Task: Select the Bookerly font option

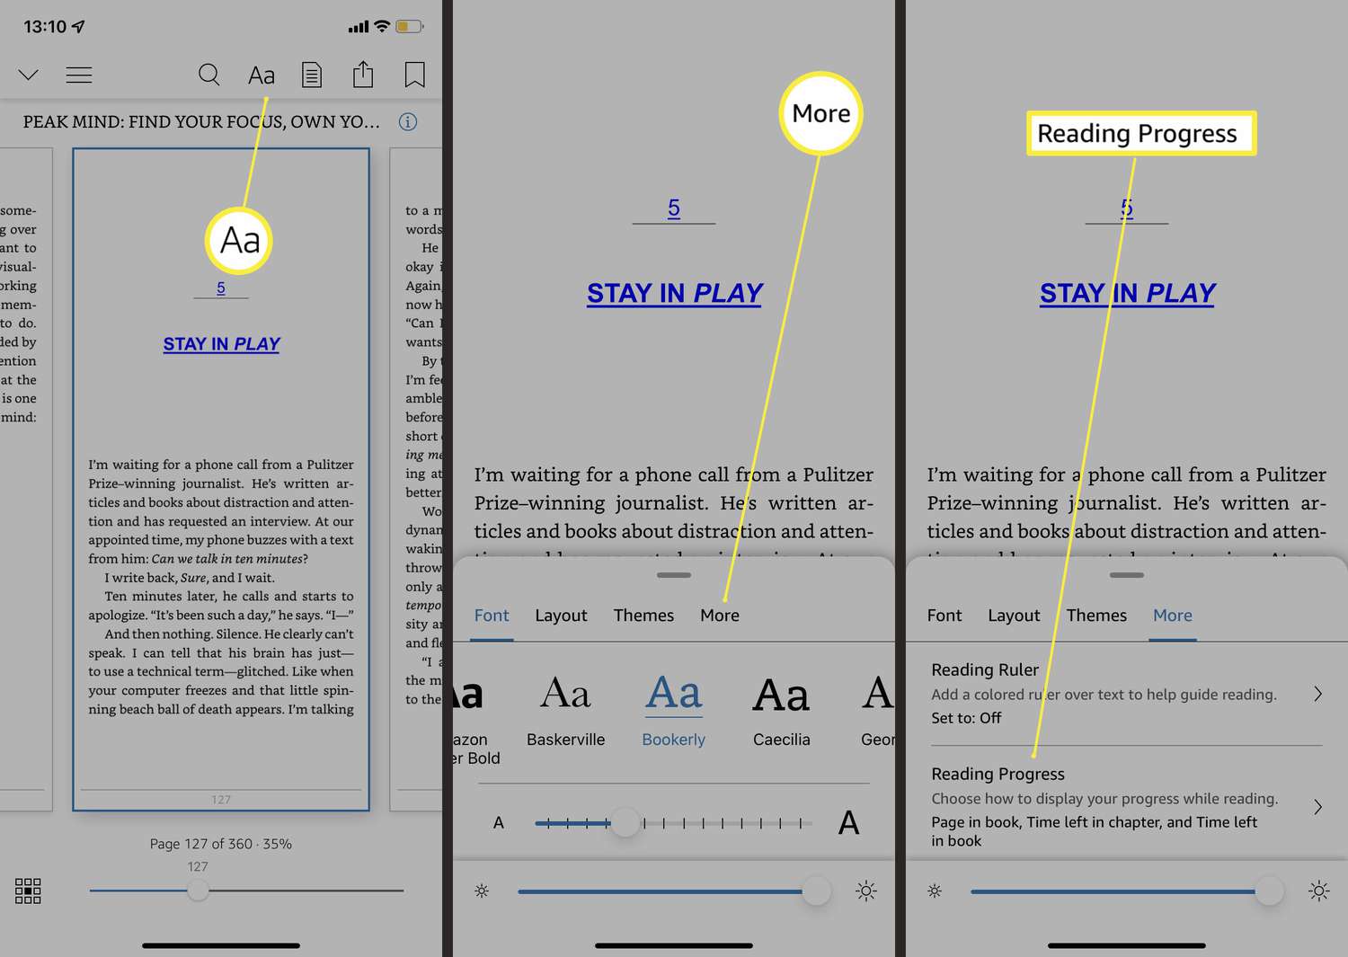Action: tap(673, 710)
